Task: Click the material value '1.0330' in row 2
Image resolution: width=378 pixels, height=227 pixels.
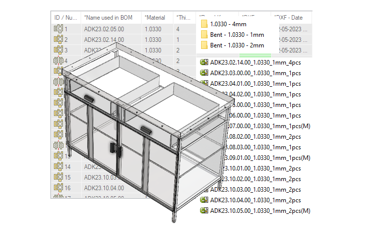Action: pos(153,40)
